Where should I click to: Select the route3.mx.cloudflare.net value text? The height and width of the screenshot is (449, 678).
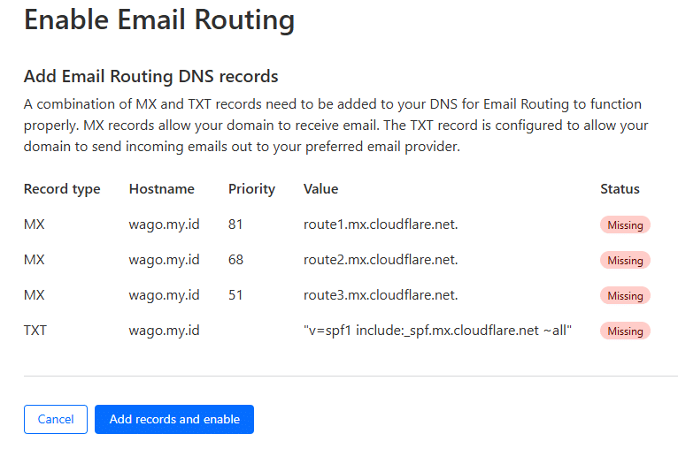click(x=381, y=295)
